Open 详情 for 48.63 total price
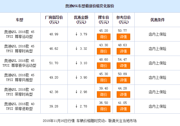 [x=123, y=51]
